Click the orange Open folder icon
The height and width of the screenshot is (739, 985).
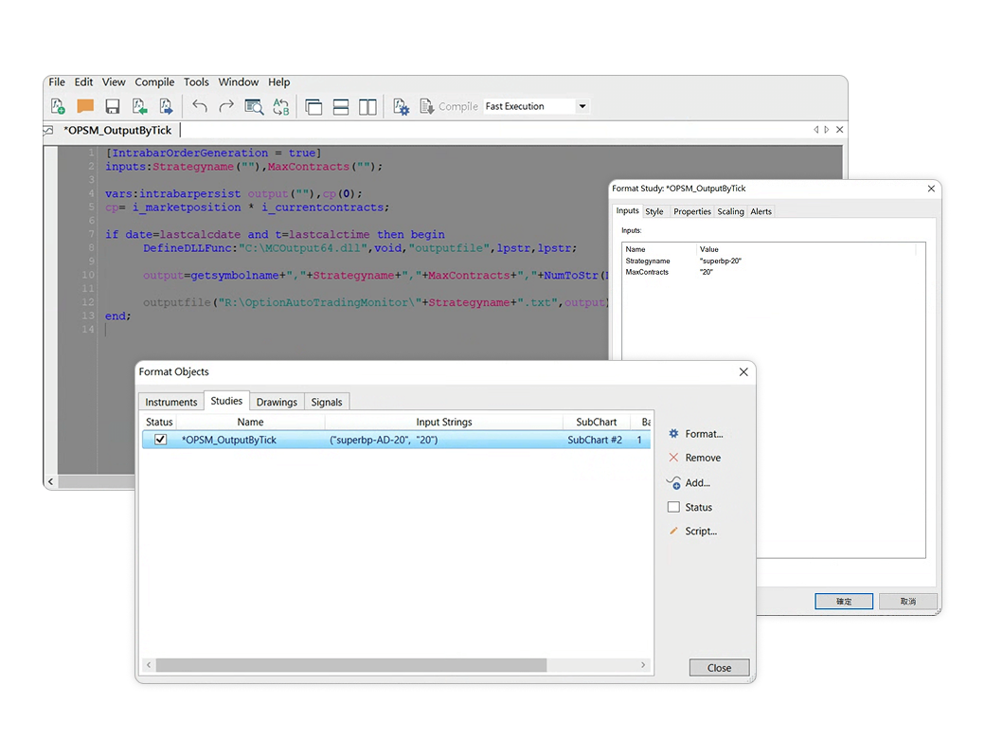(x=85, y=106)
